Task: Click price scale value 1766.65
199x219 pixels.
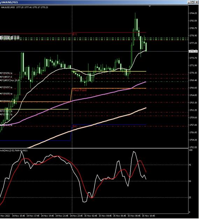Action: [x=193, y=88]
